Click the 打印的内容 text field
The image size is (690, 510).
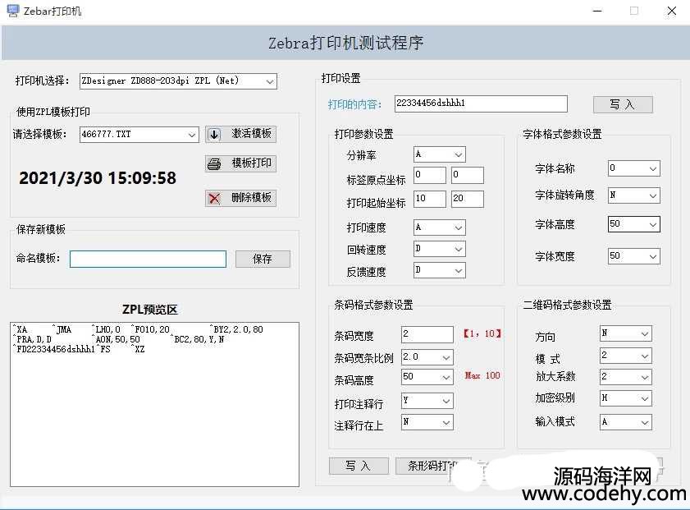[480, 103]
